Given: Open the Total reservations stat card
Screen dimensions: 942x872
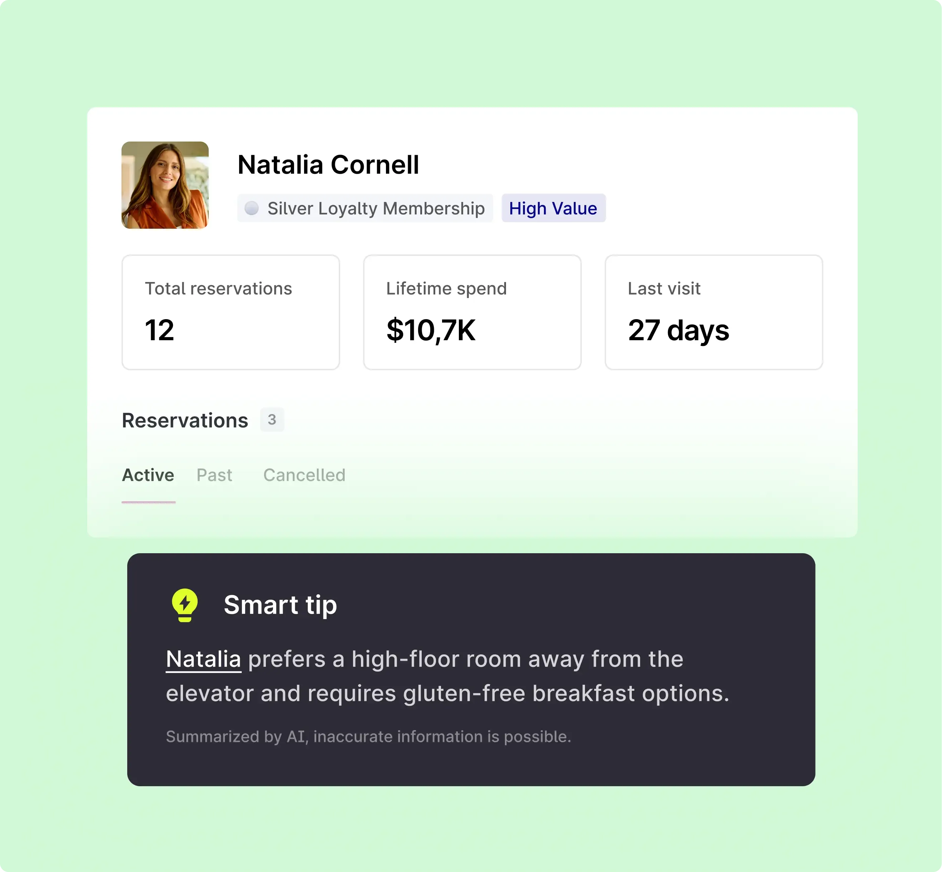Looking at the screenshot, I should [x=231, y=312].
